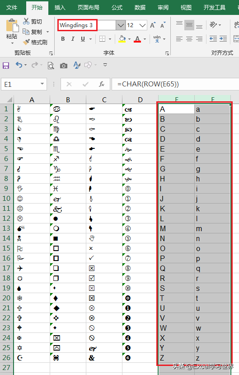Open the 文件 (File) tab
The image size is (239, 375).
click(12, 7)
